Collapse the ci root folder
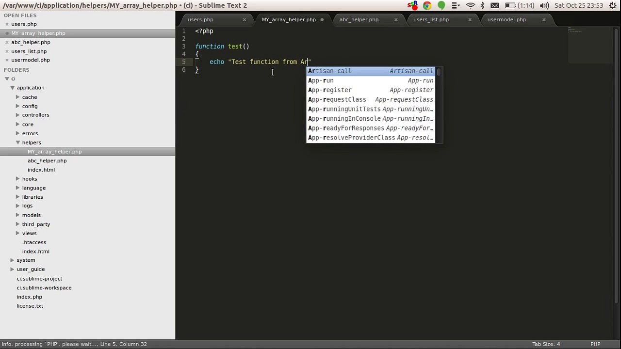621x349 pixels. point(7,79)
